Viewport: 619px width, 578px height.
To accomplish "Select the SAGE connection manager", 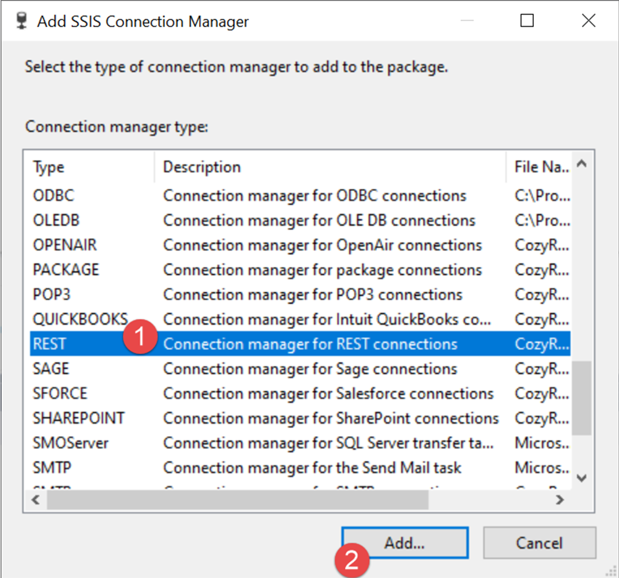I will [50, 369].
